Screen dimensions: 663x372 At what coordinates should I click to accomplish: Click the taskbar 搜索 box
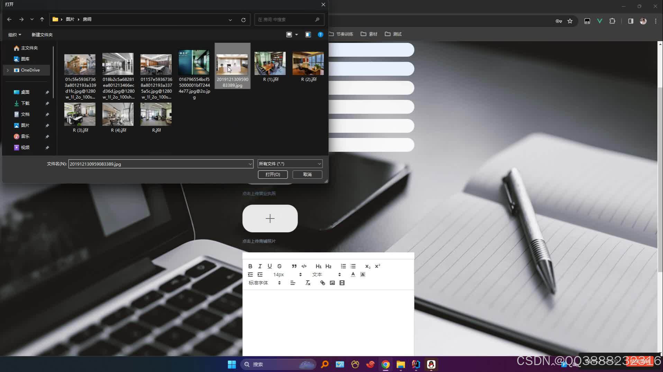pyautogui.click(x=278, y=364)
